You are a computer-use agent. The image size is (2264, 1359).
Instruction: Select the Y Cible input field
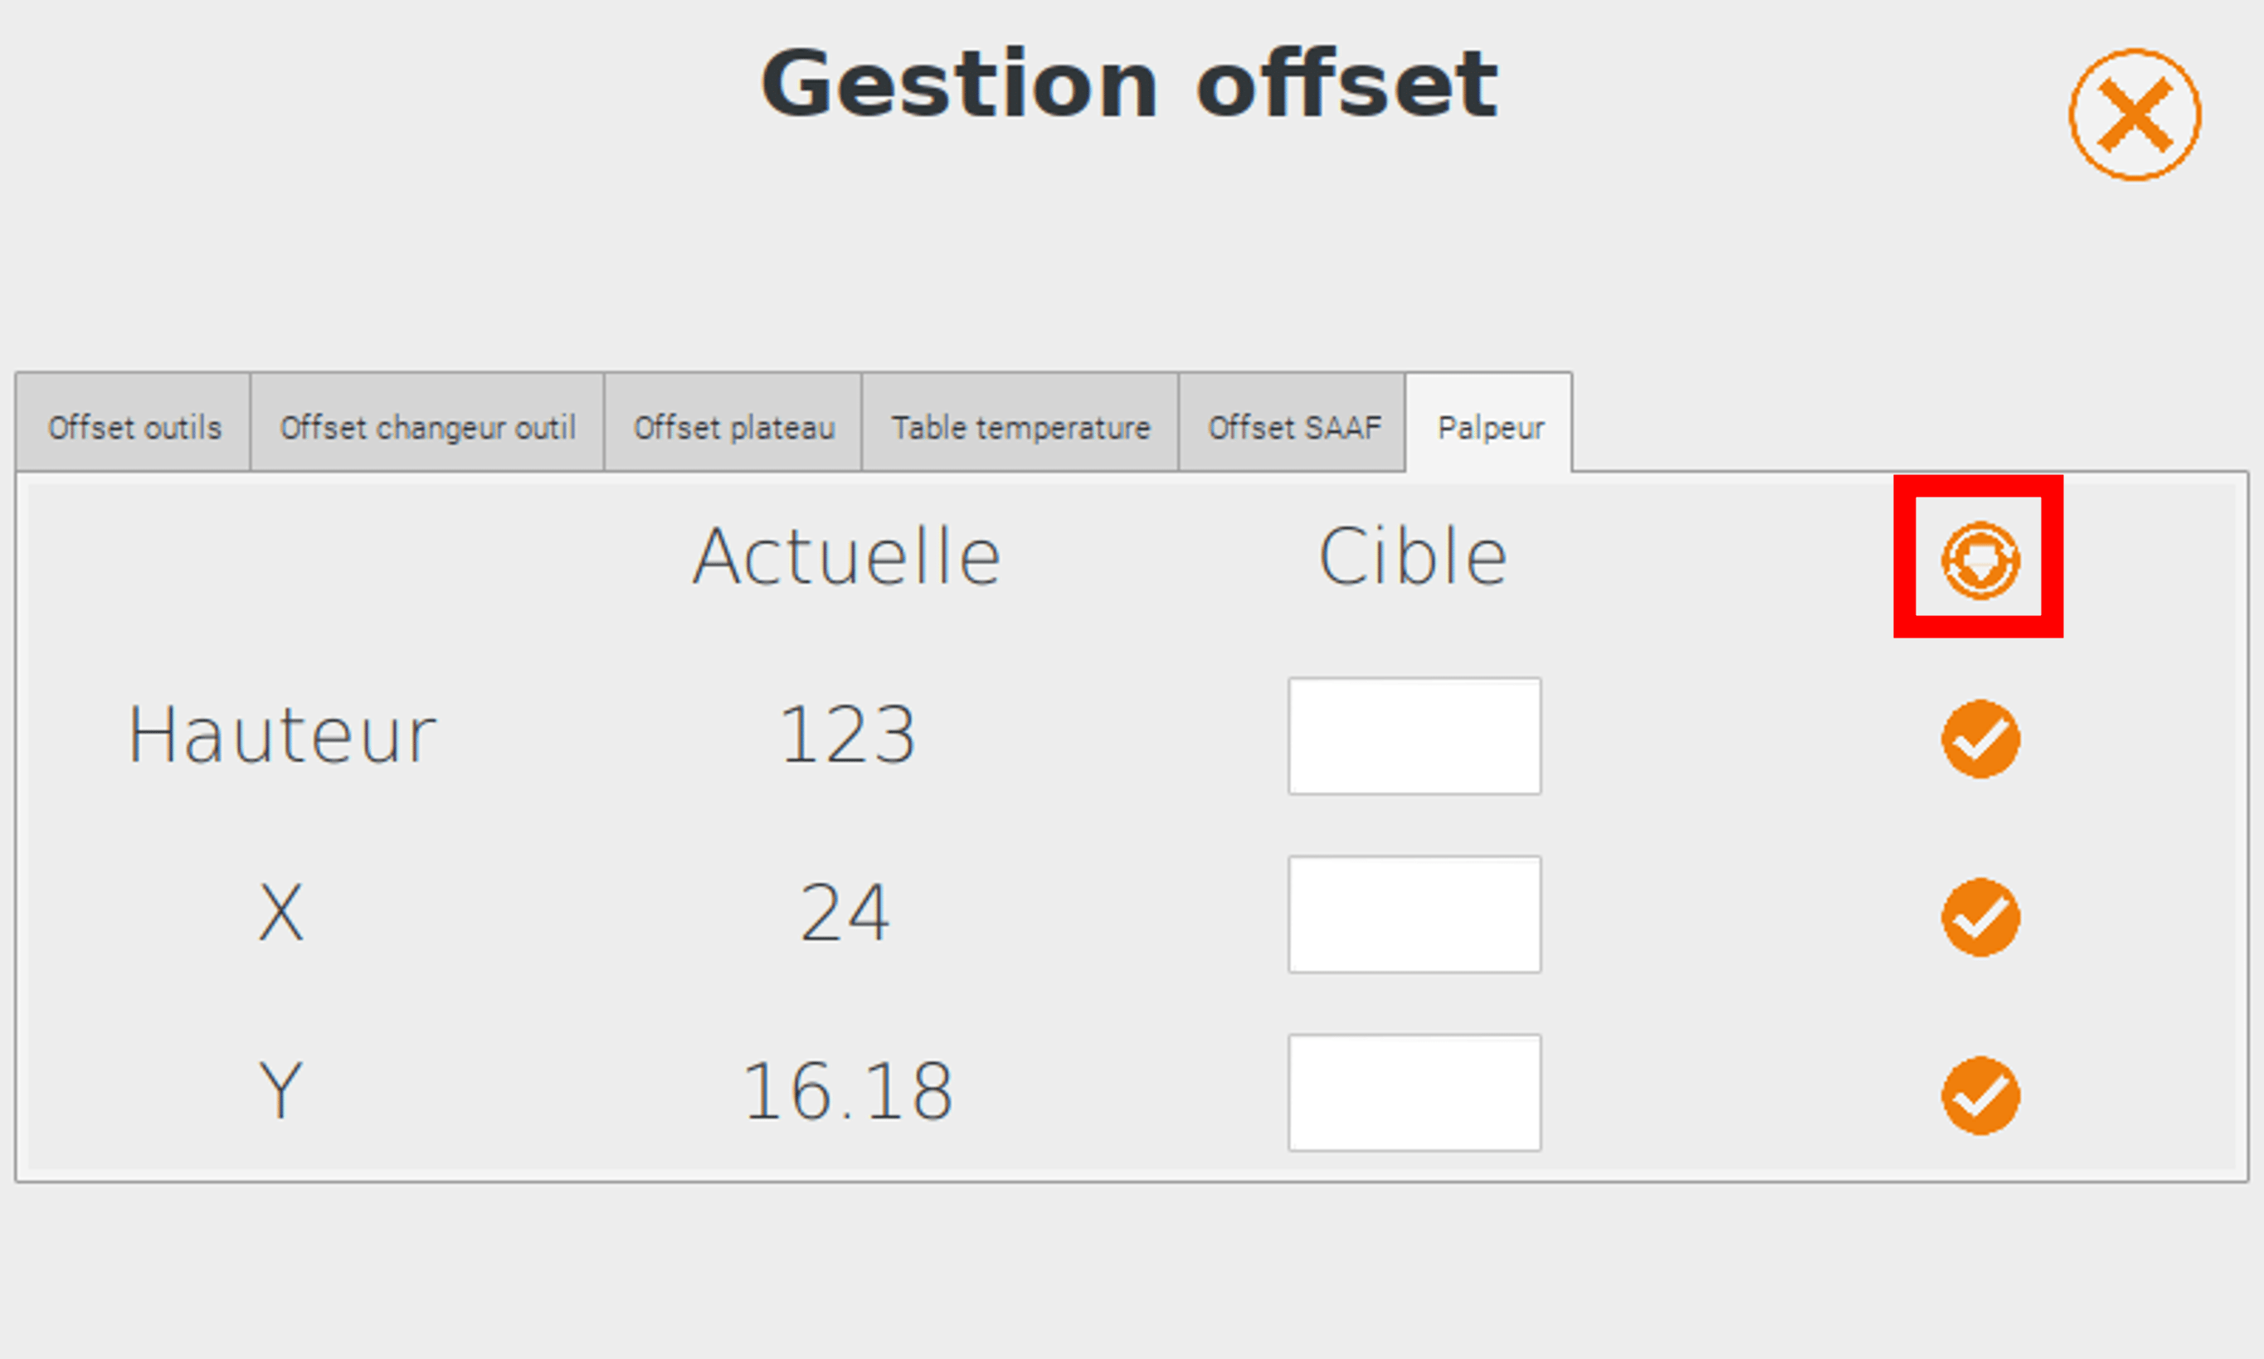[1414, 1094]
